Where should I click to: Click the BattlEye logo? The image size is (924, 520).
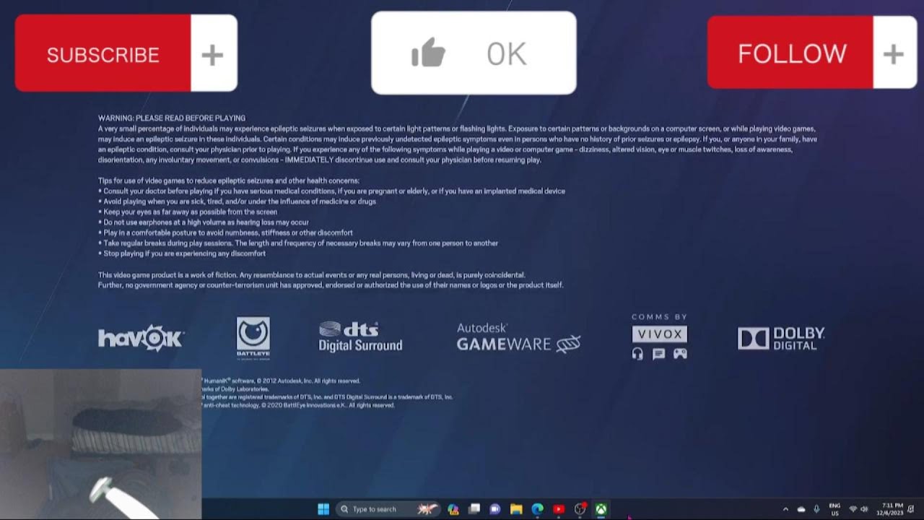tap(253, 337)
